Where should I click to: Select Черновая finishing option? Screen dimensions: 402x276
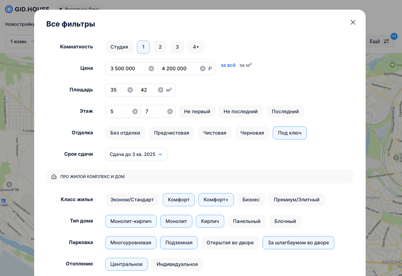pyautogui.click(x=252, y=133)
